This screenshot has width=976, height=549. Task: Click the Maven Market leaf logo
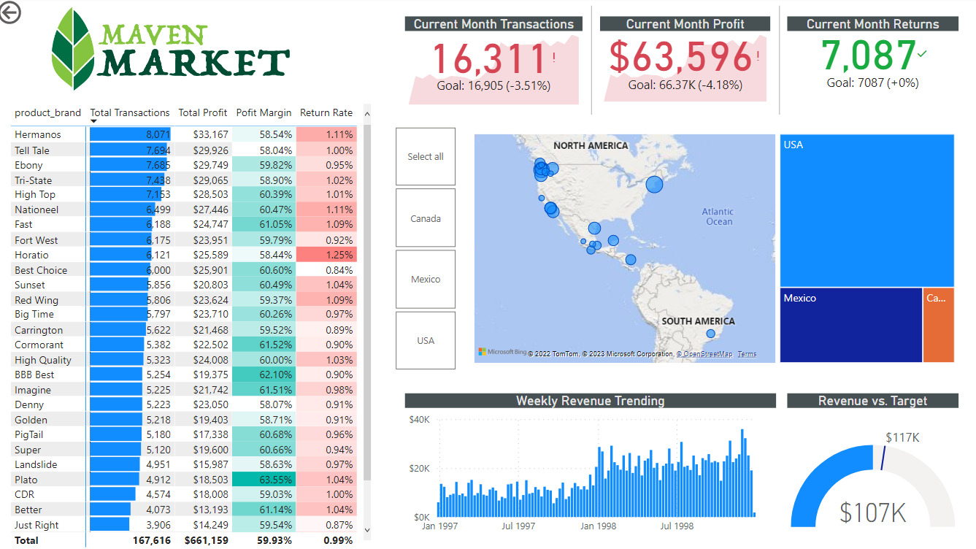pyautogui.click(x=73, y=47)
